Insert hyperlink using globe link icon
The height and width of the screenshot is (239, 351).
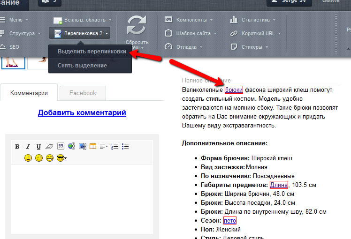click(71, 146)
